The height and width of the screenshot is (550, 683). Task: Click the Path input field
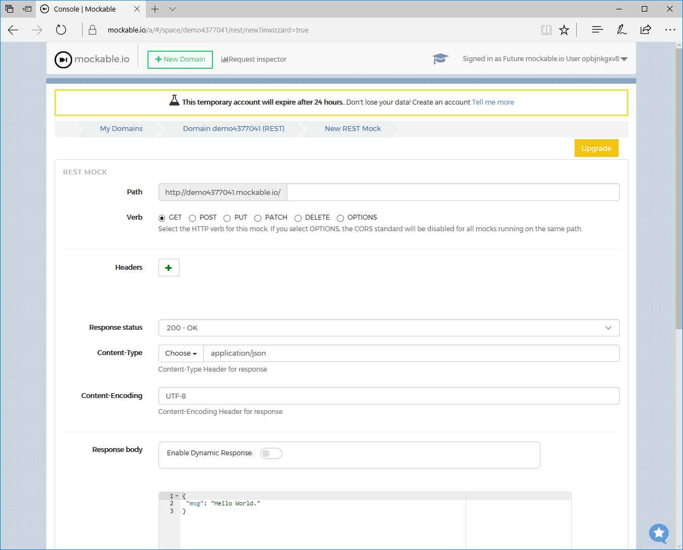(452, 193)
